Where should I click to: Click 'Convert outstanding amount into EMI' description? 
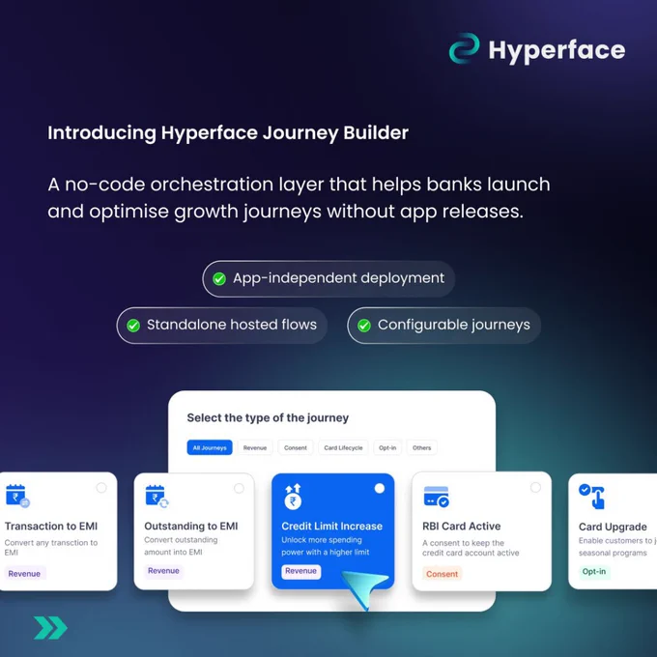(x=181, y=546)
